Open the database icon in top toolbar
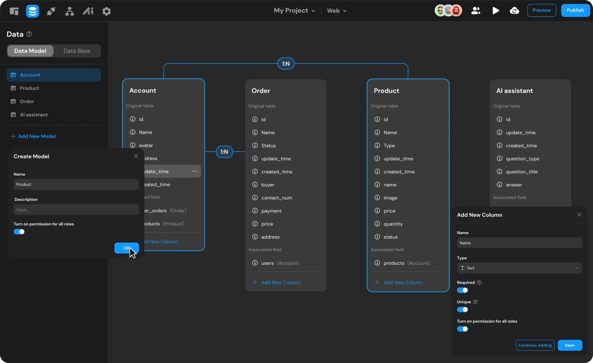593x363 pixels. click(32, 11)
